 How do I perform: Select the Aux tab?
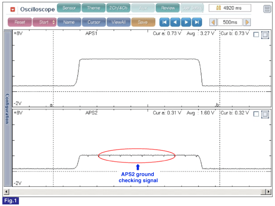(x=143, y=8)
